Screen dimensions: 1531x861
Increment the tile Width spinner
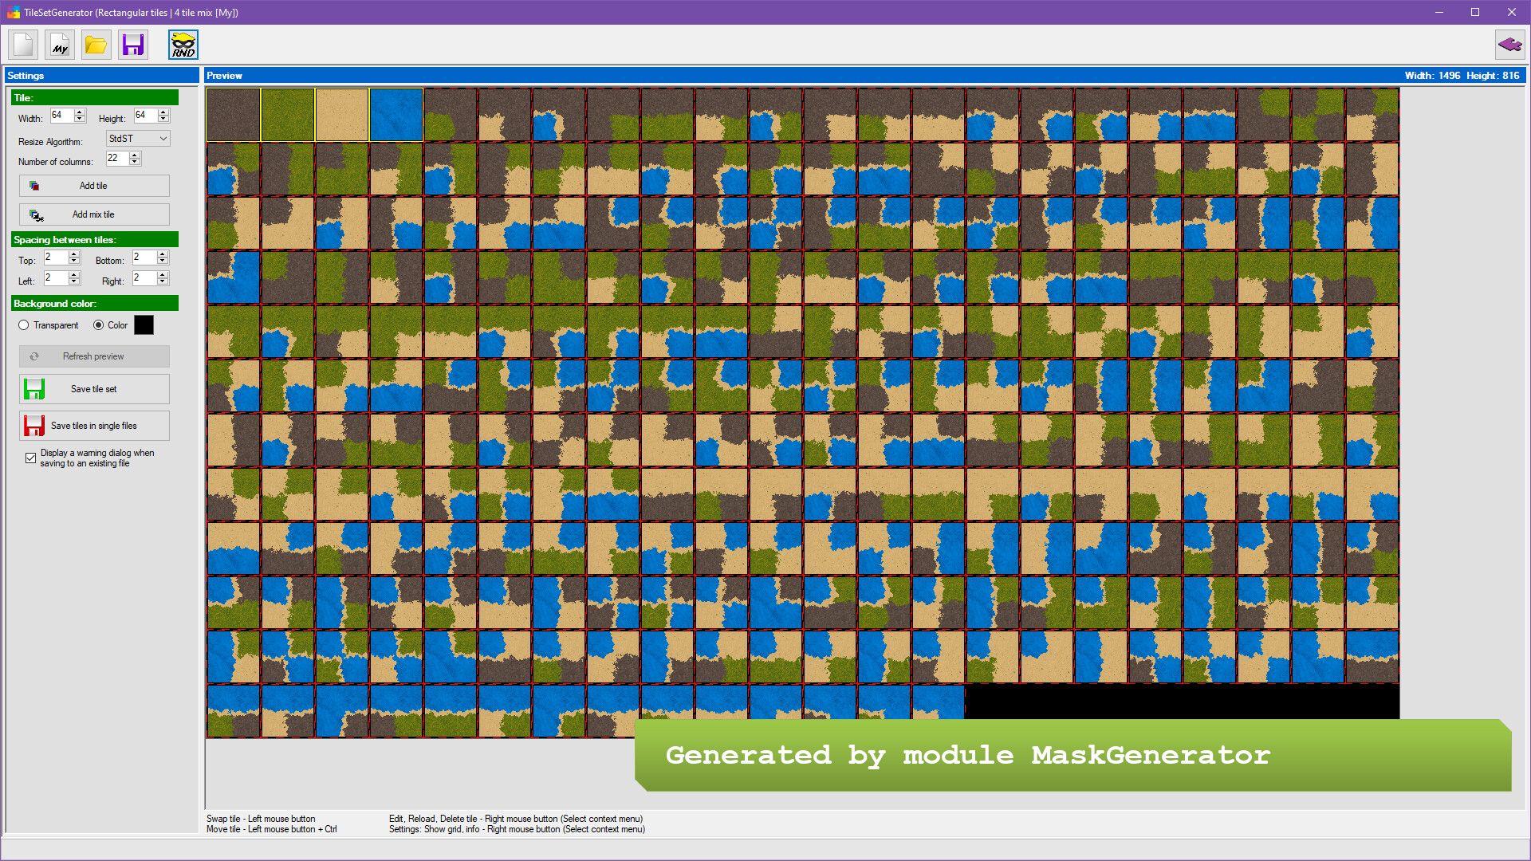(x=80, y=112)
